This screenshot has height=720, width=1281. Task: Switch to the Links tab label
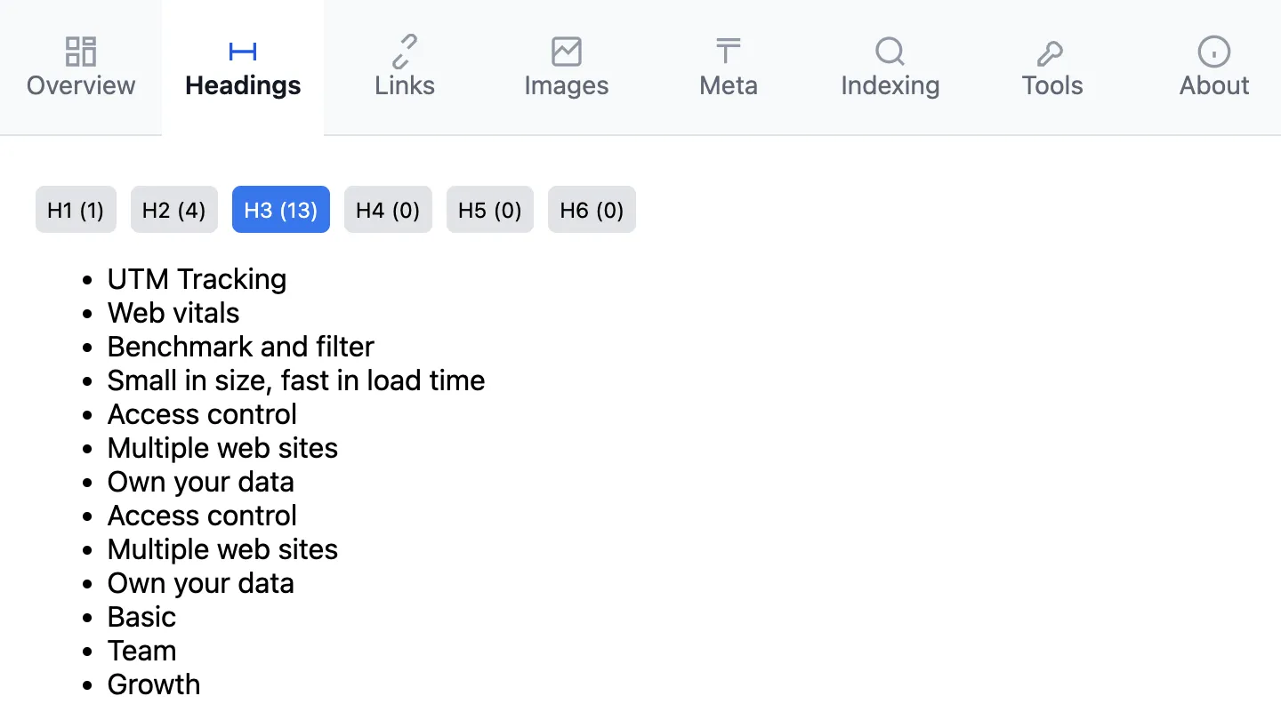coord(405,85)
